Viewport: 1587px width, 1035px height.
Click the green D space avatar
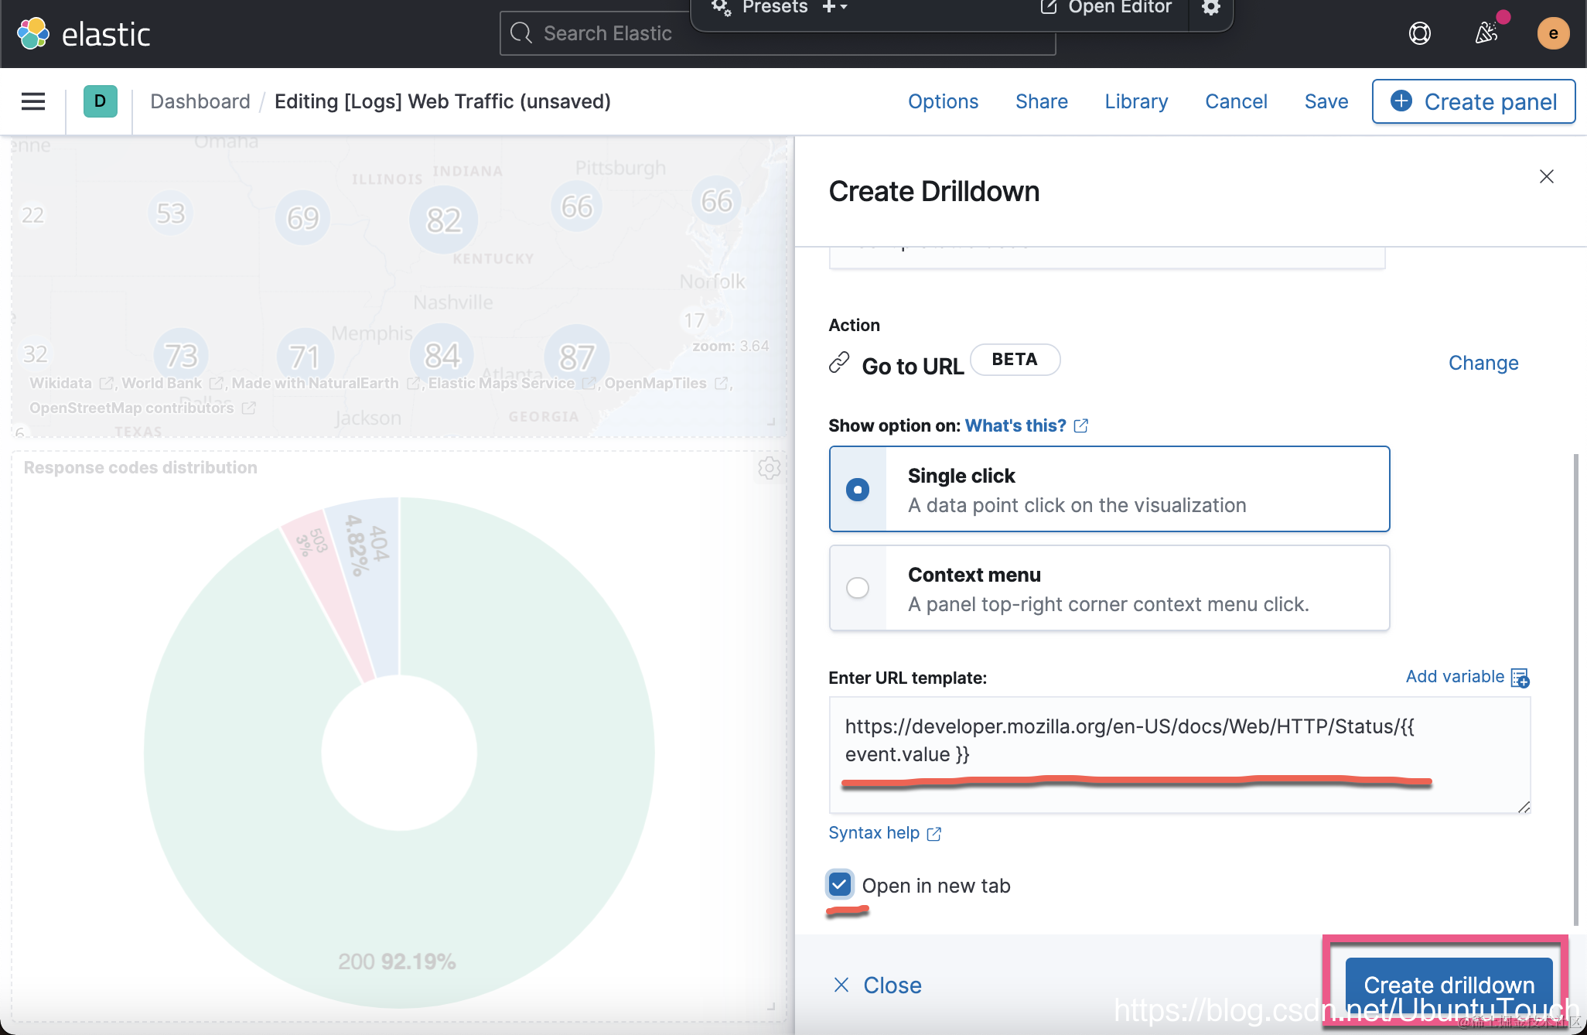[100, 101]
